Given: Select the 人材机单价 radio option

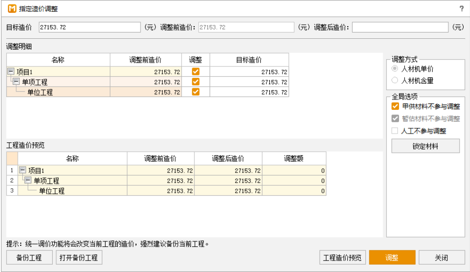Looking at the screenshot, I should [x=395, y=69].
